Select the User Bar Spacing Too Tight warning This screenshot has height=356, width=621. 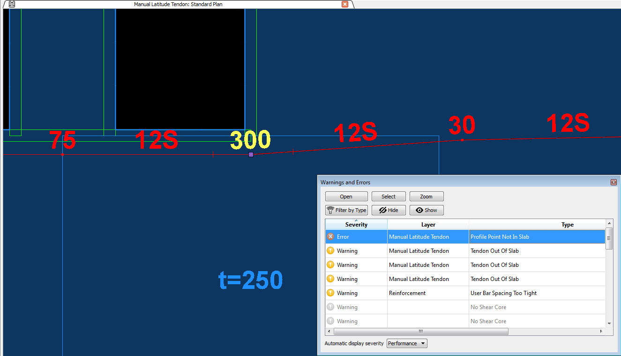[x=465, y=293]
